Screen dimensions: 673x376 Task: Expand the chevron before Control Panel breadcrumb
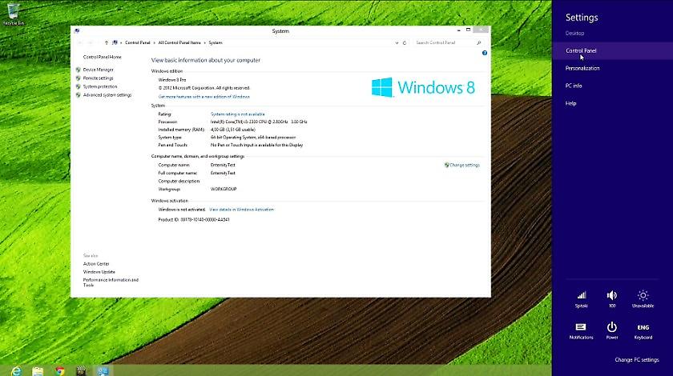(121, 43)
